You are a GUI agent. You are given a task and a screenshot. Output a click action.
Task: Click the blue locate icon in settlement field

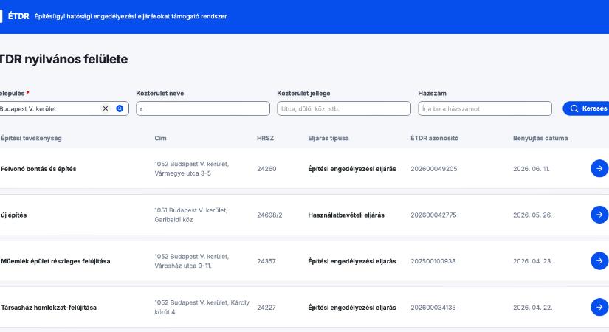[x=120, y=108]
